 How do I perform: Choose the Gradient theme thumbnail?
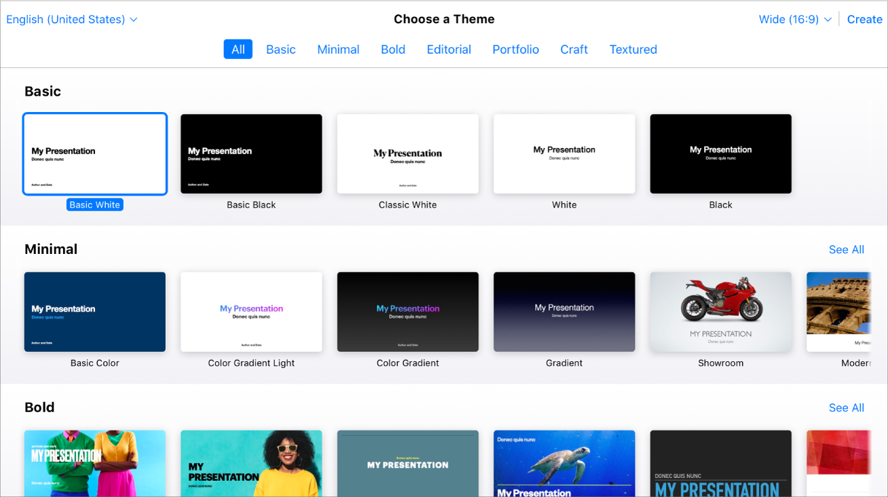point(564,312)
